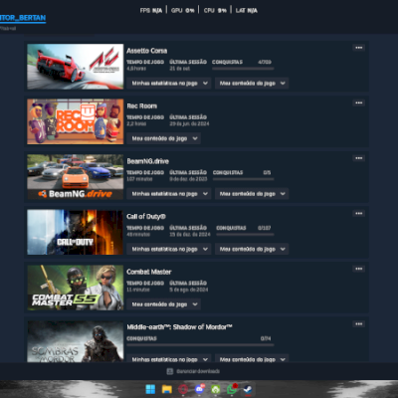Open WhatsApp from taskbar
Image resolution: width=398 pixels, height=398 pixels.
232,389
